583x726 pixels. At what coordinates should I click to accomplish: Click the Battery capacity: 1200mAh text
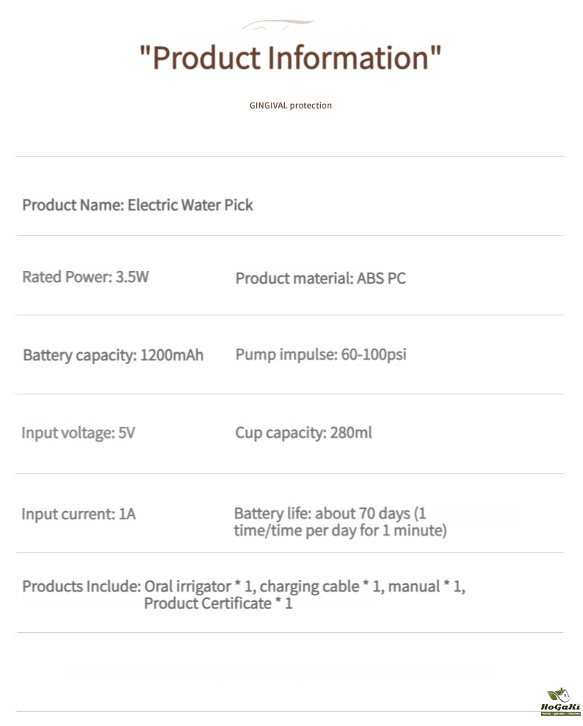point(114,355)
